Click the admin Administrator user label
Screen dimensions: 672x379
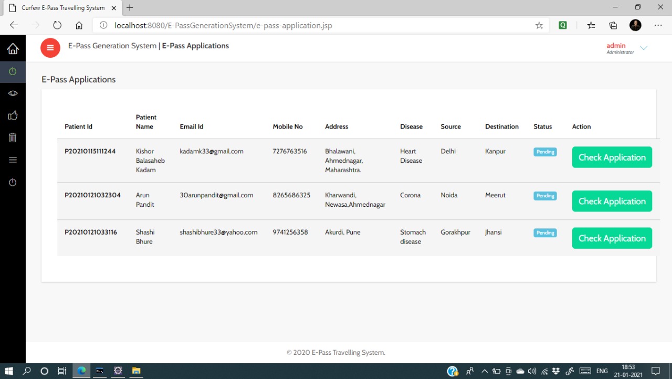[620, 48]
